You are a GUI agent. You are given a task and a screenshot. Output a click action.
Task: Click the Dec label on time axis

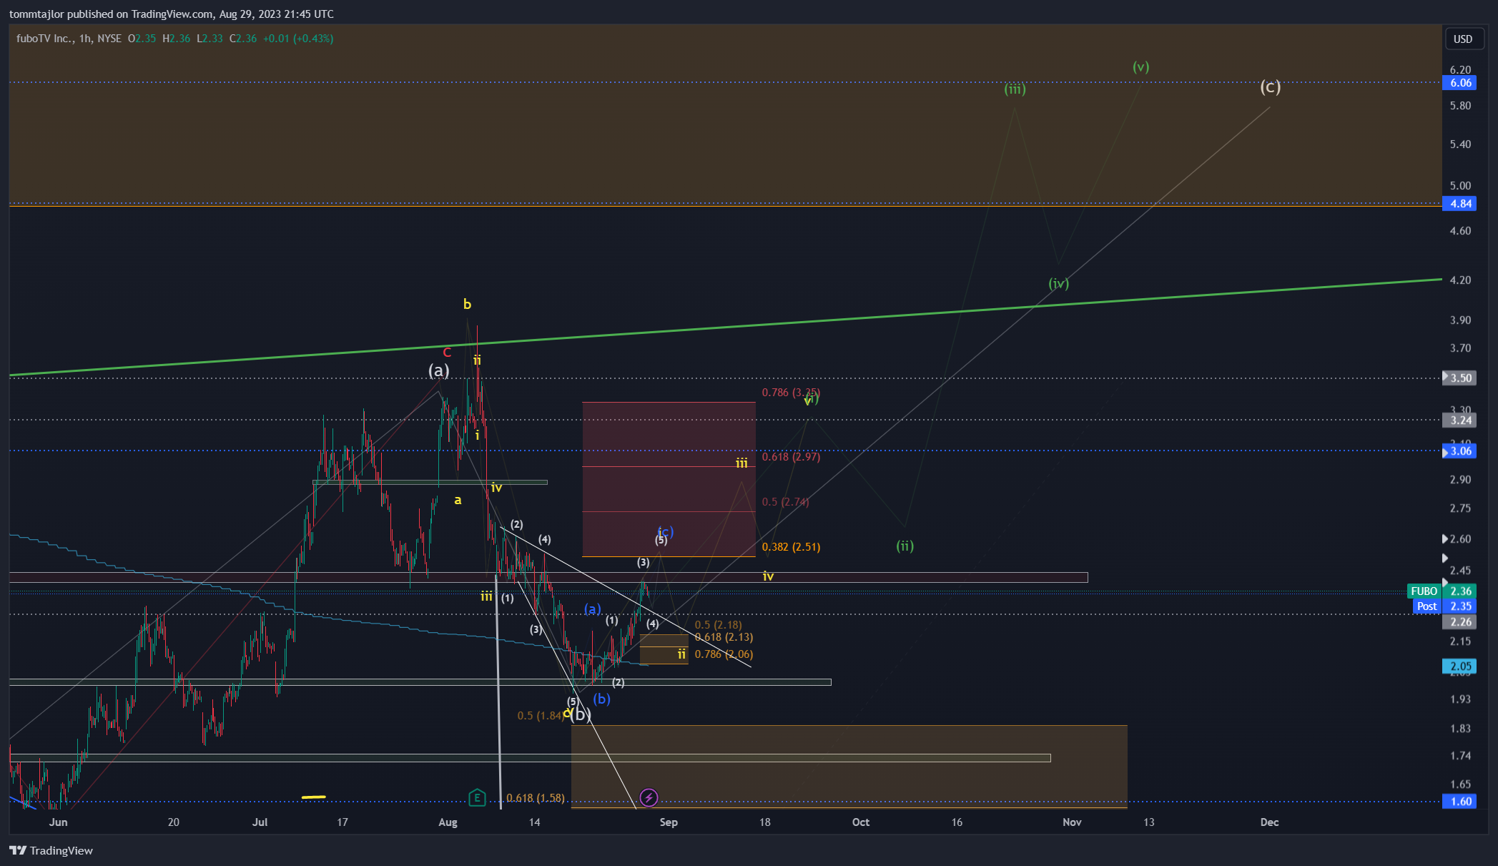1269,822
